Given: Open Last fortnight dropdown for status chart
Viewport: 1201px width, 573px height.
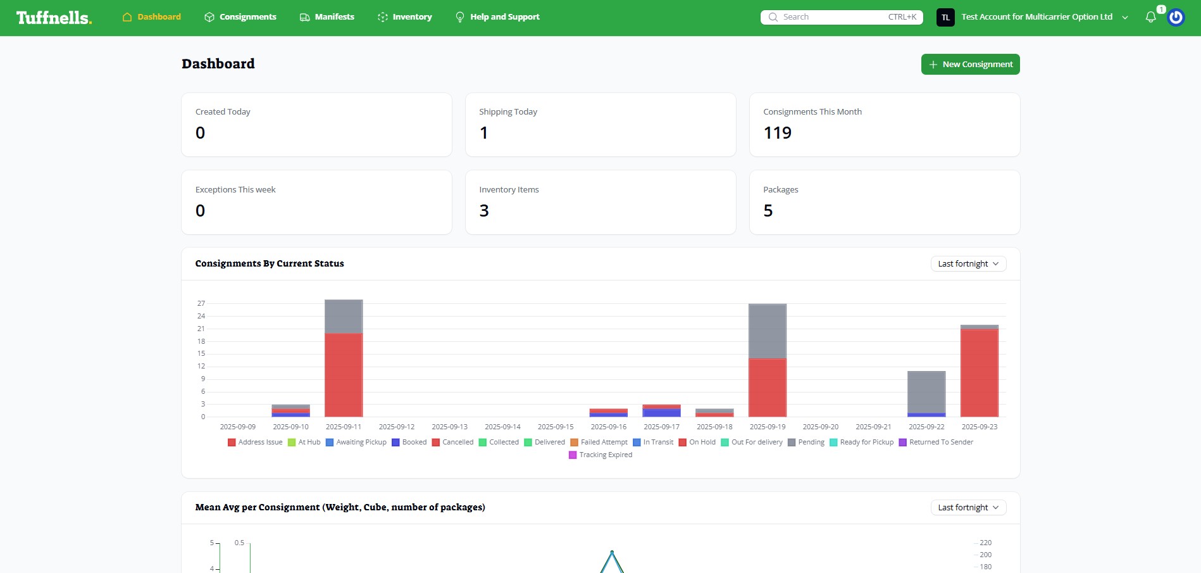Looking at the screenshot, I should pyautogui.click(x=968, y=263).
